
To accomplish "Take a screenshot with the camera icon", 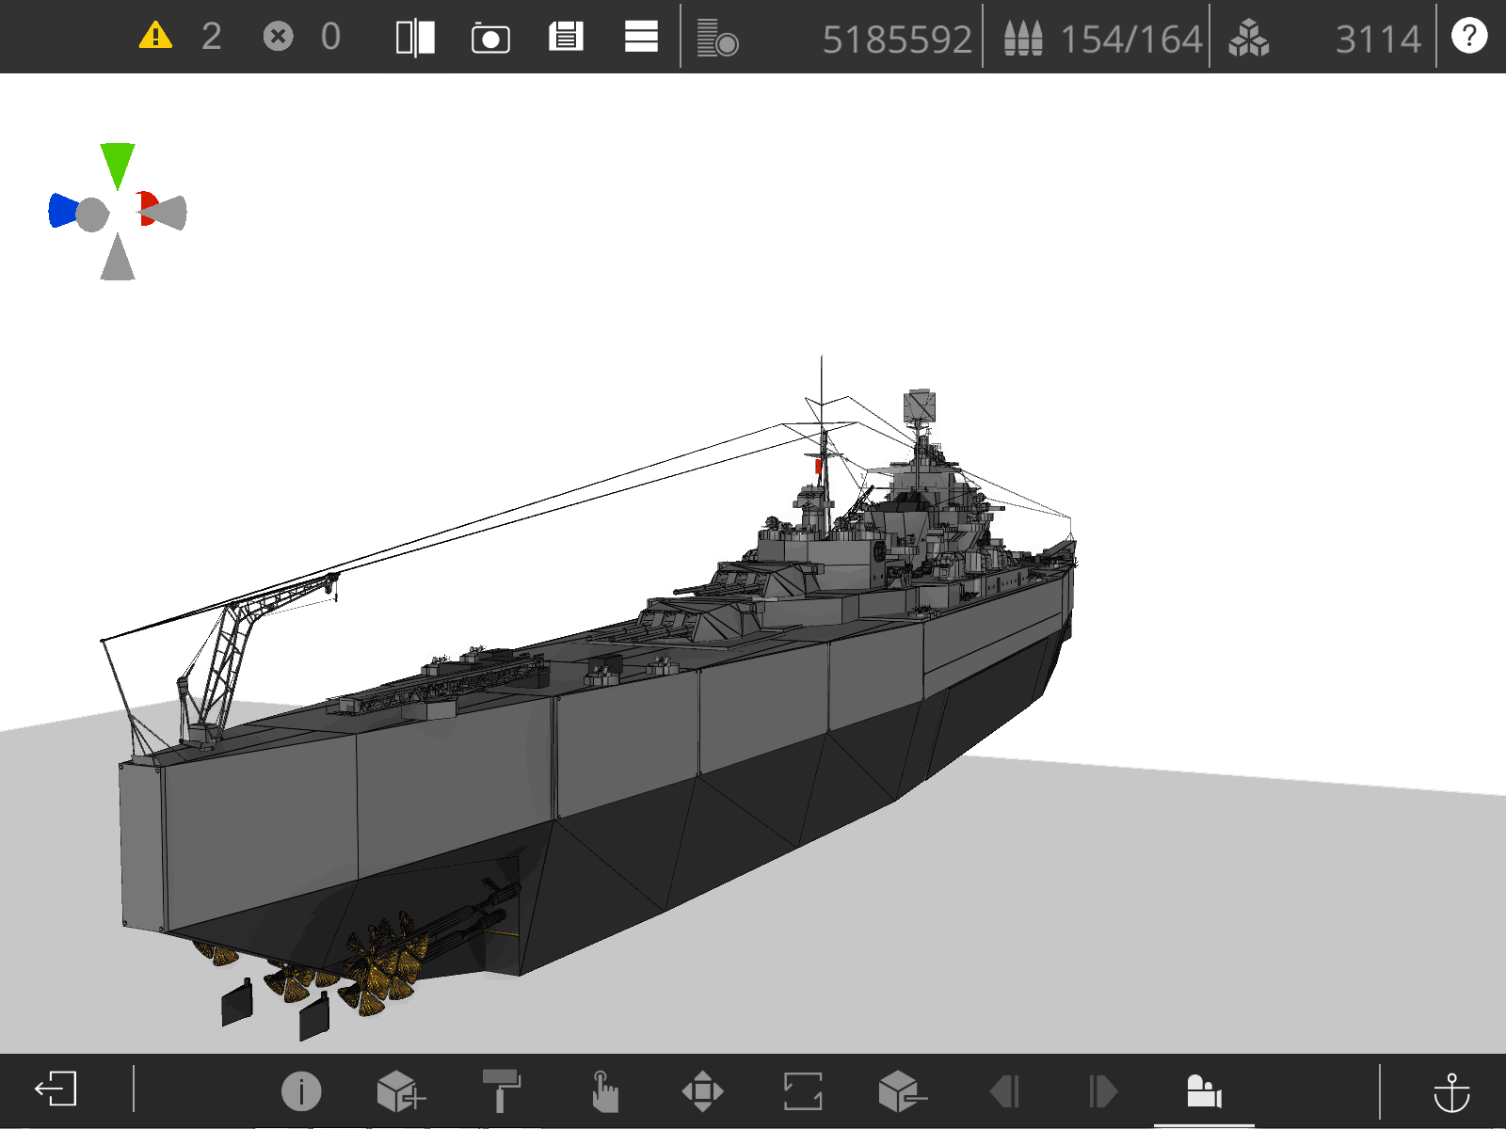I will pos(490,39).
